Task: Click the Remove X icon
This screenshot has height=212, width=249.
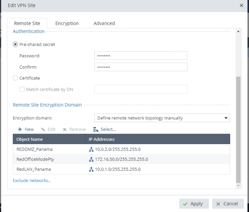Action: pyautogui.click(x=64, y=129)
